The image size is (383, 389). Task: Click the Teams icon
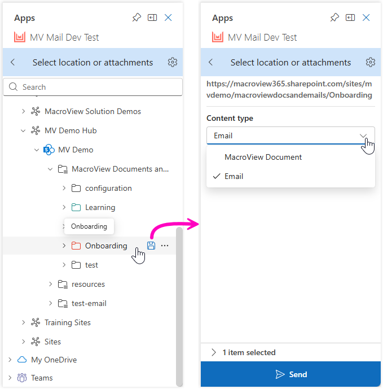pos(22,378)
